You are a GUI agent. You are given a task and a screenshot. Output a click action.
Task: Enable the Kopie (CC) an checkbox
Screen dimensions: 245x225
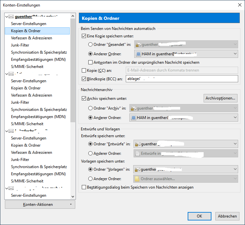click(84, 70)
